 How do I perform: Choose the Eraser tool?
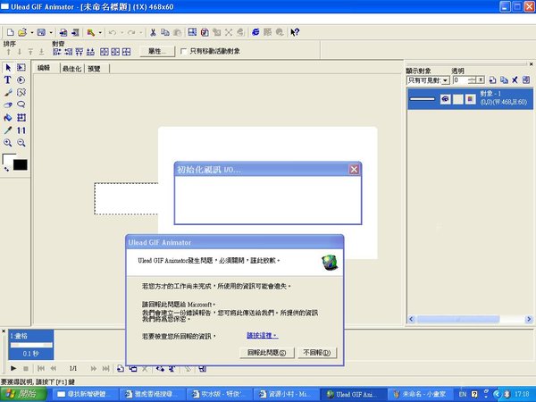(8, 105)
